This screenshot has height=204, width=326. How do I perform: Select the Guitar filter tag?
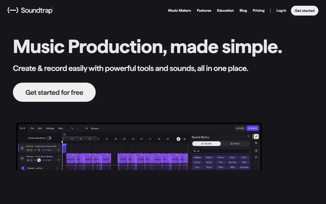click(x=197, y=162)
